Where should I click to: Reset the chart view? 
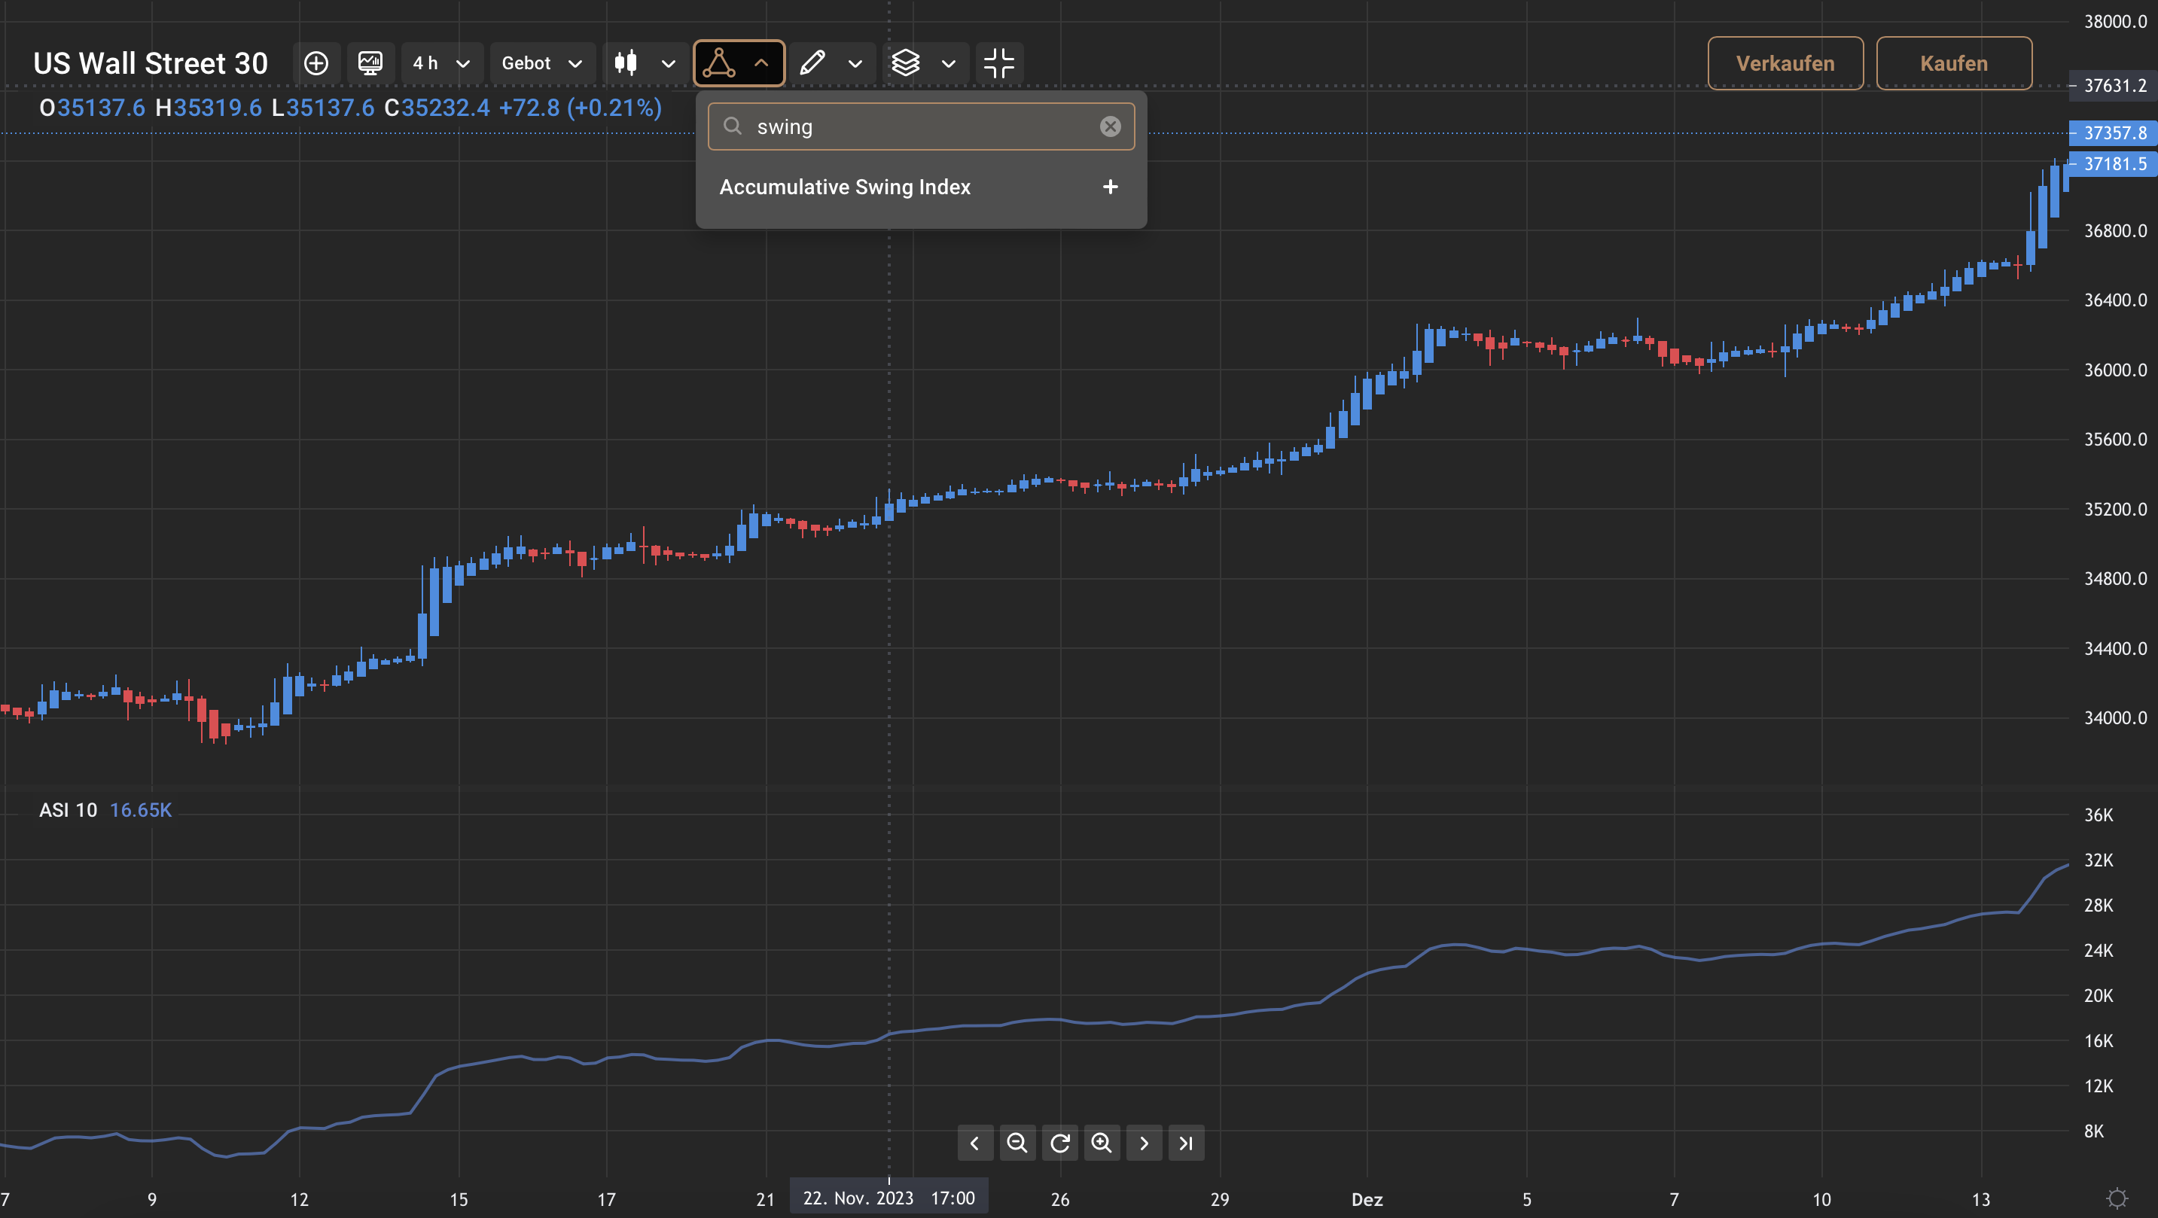1059,1143
